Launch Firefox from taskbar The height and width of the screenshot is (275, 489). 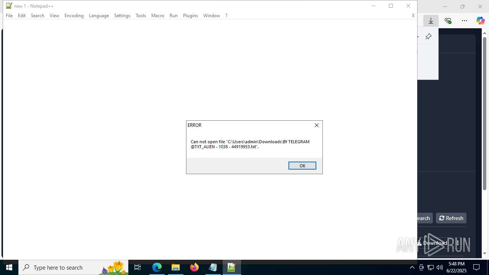click(194, 267)
